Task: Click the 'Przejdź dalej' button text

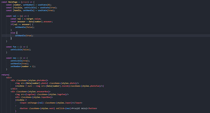Action: [x=80, y=108]
